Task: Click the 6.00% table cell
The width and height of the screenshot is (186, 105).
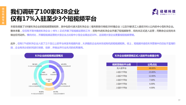Action: pos(152,84)
